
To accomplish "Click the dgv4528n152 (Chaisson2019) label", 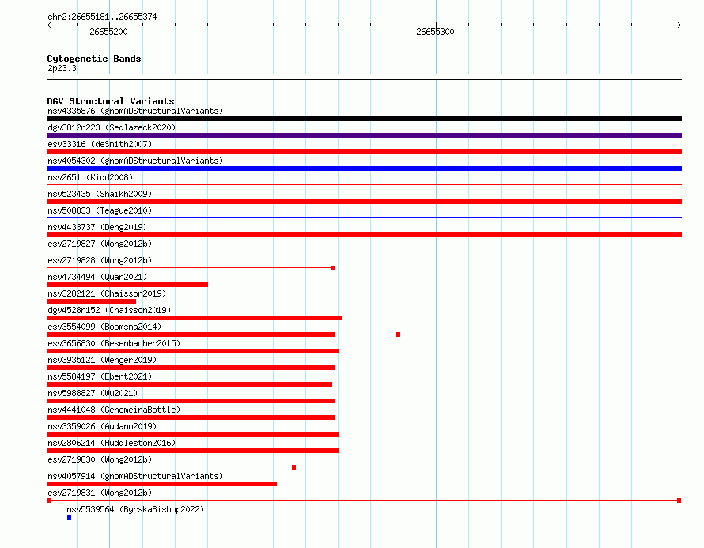I will tap(109, 310).
